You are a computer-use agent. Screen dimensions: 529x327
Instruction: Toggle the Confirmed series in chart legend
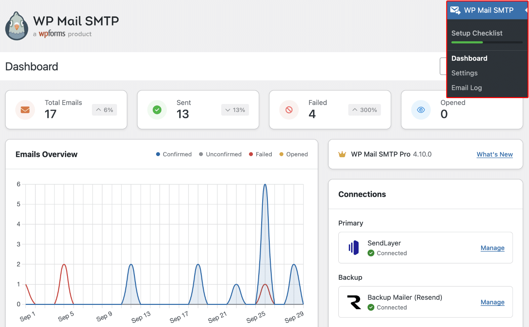pos(174,154)
